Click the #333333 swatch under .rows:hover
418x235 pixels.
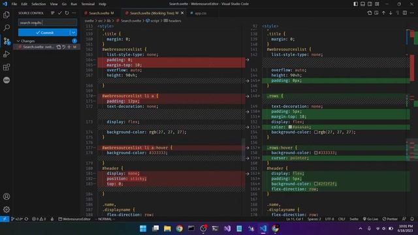coord(315,153)
